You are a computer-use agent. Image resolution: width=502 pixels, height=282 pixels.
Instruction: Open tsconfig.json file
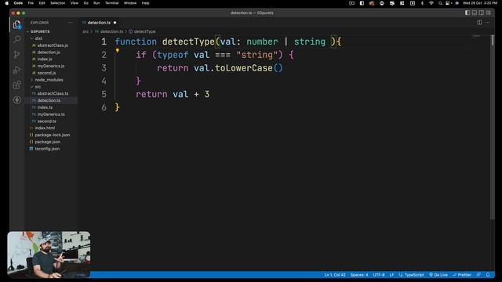pos(47,149)
